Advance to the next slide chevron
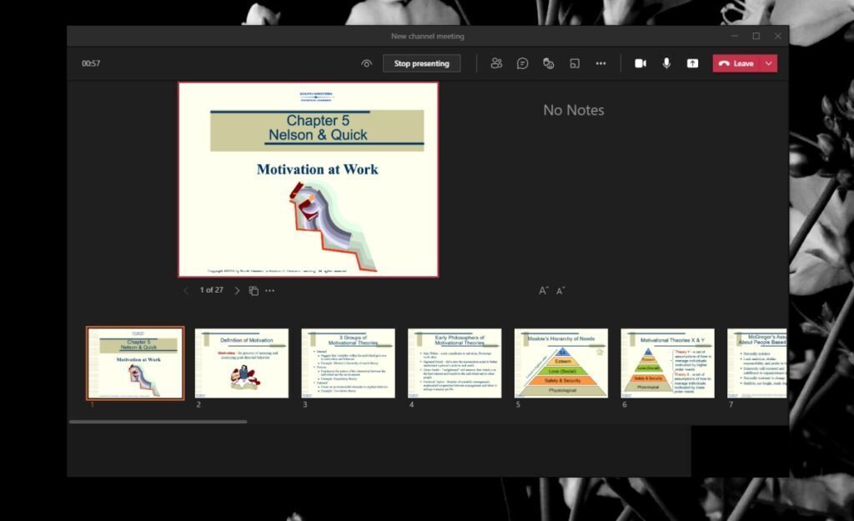 click(237, 290)
